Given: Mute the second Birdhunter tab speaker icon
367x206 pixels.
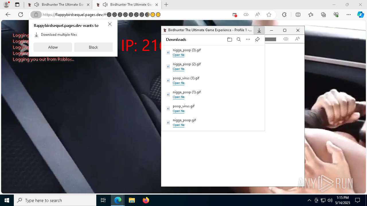Looking at the screenshot, I should pyautogui.click(x=105, y=5).
